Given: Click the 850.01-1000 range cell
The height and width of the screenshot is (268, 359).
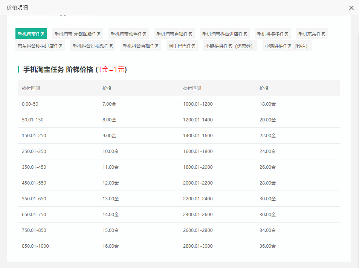Looking at the screenshot, I should coord(35,246).
